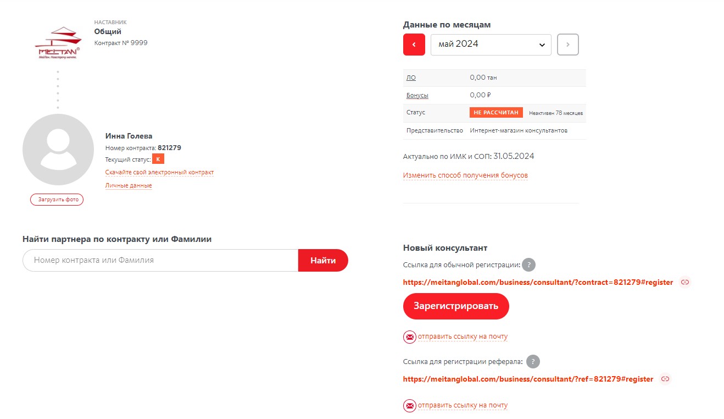Click the envelope icon under the Зарегистрировать button
Image resolution: width=724 pixels, height=419 pixels.
tap(409, 337)
